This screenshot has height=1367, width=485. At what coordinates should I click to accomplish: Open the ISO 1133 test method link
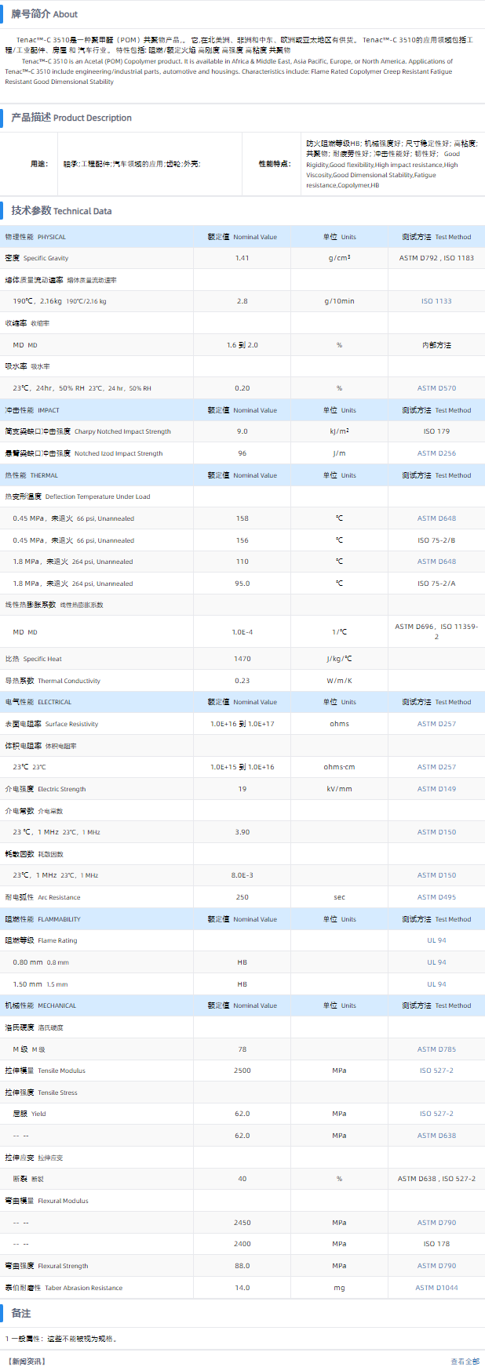click(436, 301)
